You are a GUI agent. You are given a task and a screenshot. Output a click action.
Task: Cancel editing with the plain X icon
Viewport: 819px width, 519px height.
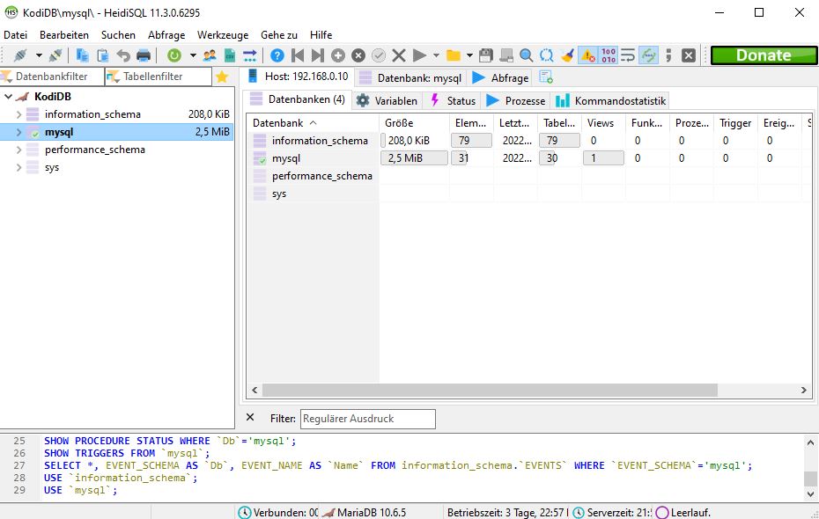tap(399, 55)
